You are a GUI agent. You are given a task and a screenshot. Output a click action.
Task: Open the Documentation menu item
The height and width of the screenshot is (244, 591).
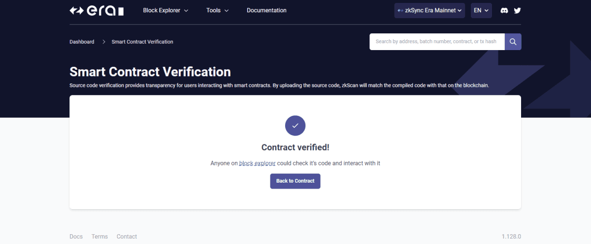coord(266,10)
